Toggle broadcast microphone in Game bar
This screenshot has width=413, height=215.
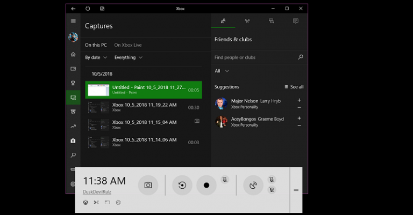tap(272, 180)
